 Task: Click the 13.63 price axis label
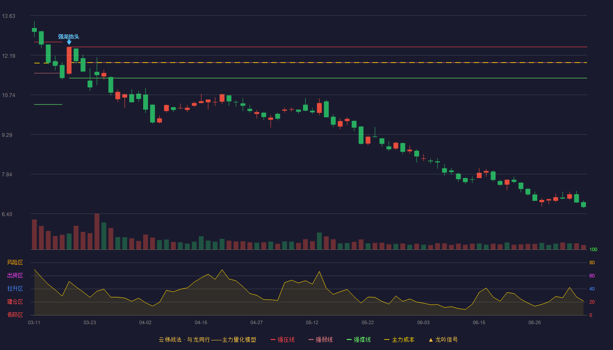click(x=8, y=16)
